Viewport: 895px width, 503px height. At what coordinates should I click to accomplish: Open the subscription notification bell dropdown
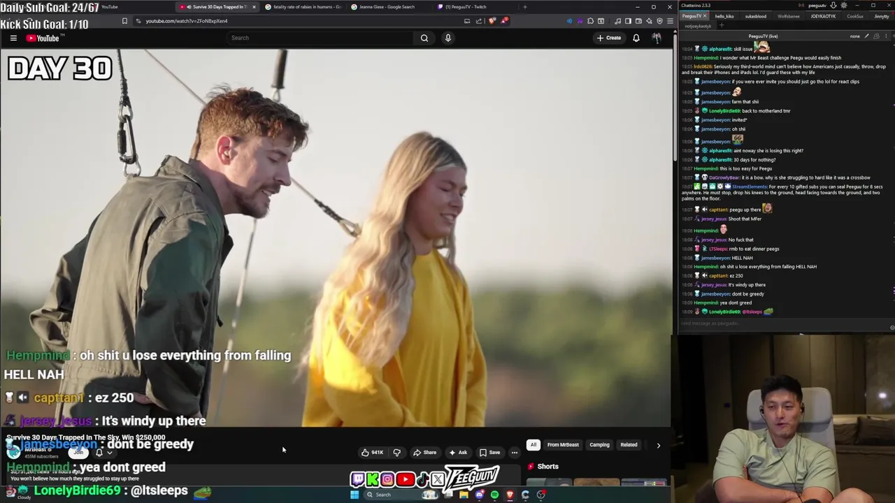(x=103, y=453)
